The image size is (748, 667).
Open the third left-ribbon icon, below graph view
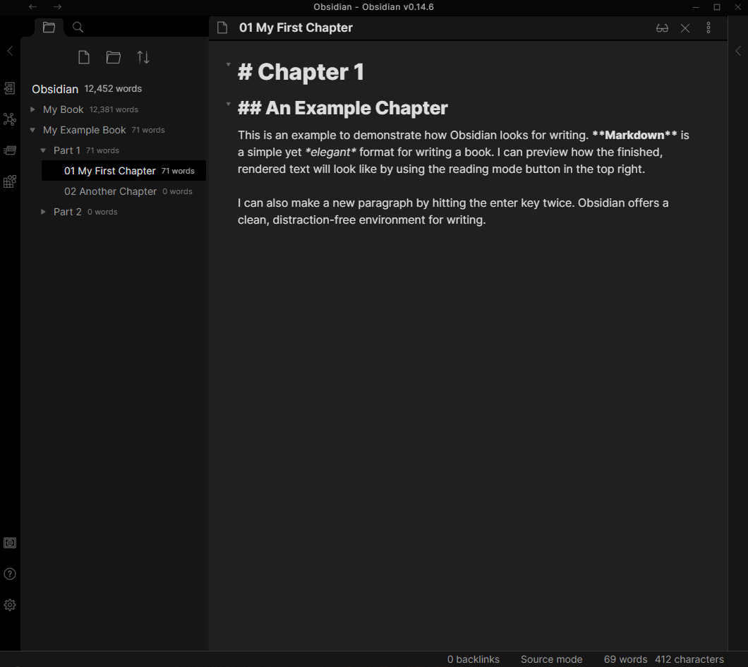pos(10,150)
